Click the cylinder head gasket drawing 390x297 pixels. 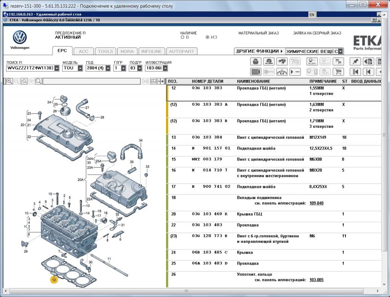pos(69,271)
